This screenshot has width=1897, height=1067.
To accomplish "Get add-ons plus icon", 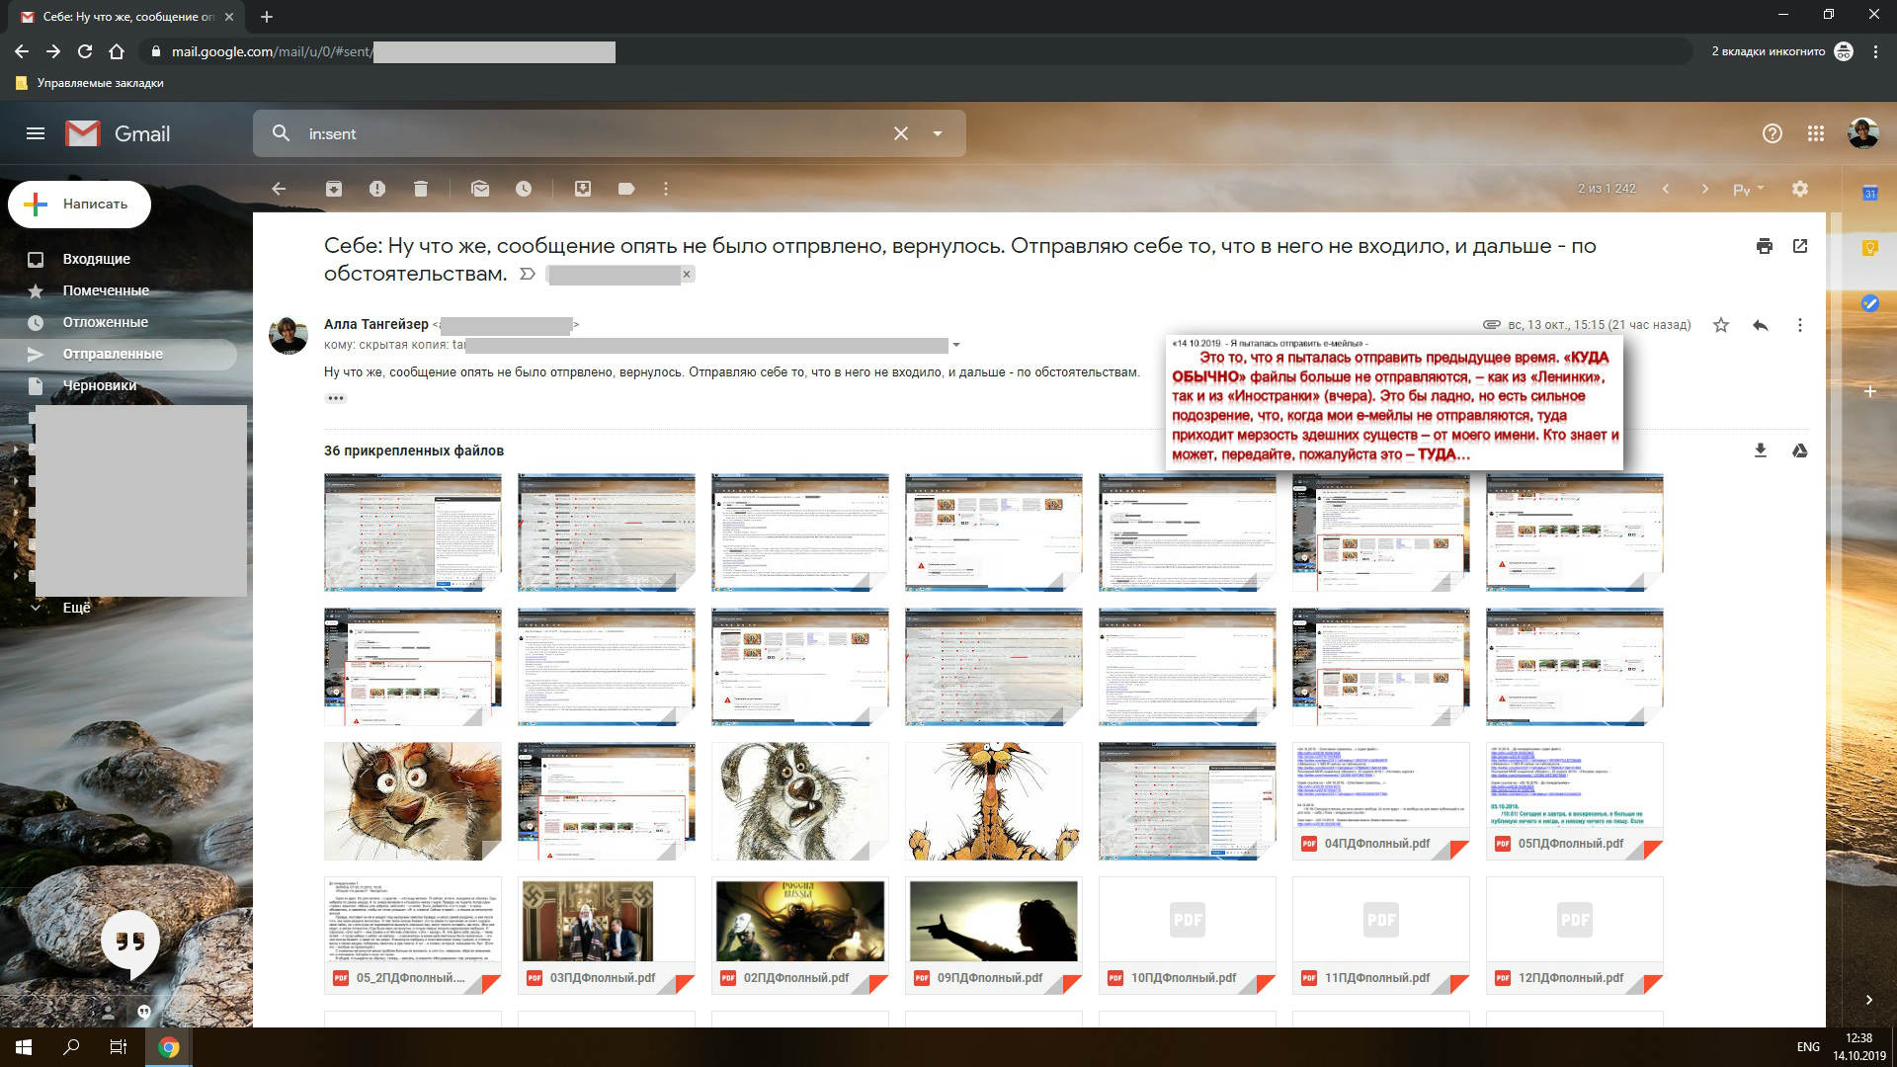I will click(x=1869, y=392).
